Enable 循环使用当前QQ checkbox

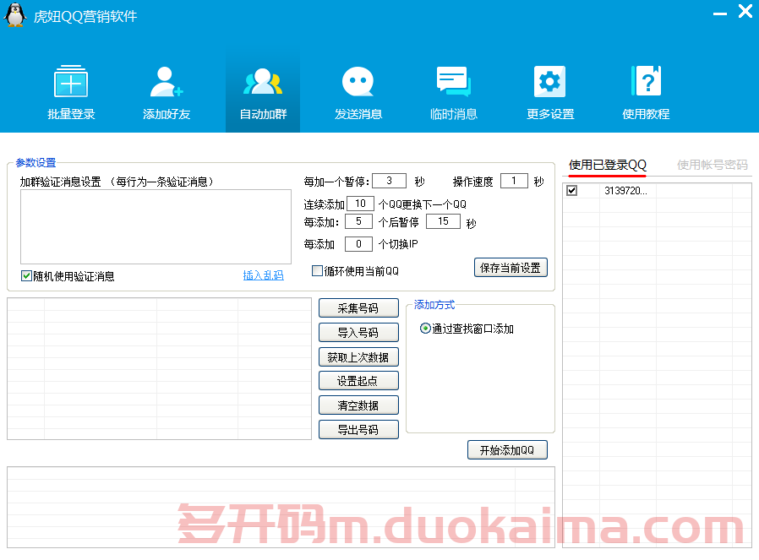pyautogui.click(x=318, y=271)
